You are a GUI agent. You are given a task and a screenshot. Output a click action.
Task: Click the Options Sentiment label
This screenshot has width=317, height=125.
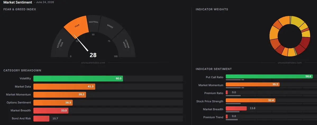[x=19, y=103]
